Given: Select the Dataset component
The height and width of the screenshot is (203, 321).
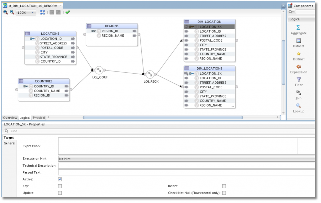Looking at the screenshot, I should point(298,43).
